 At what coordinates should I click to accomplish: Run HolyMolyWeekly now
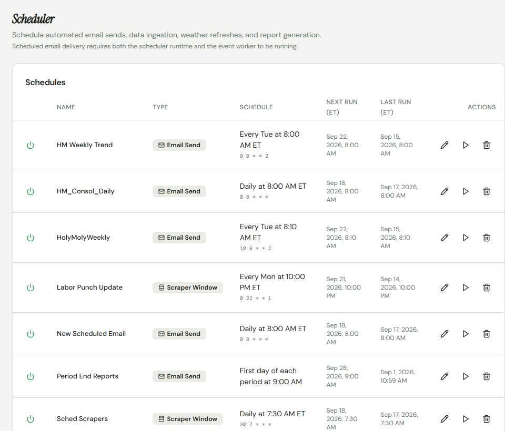pos(466,238)
